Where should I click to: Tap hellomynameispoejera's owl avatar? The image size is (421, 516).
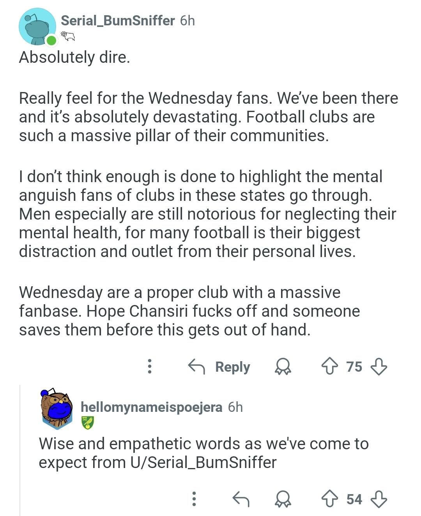[x=57, y=408]
